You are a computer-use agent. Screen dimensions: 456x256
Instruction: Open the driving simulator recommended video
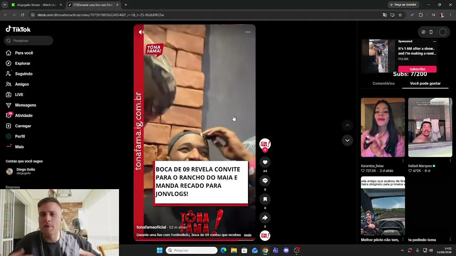(383, 206)
